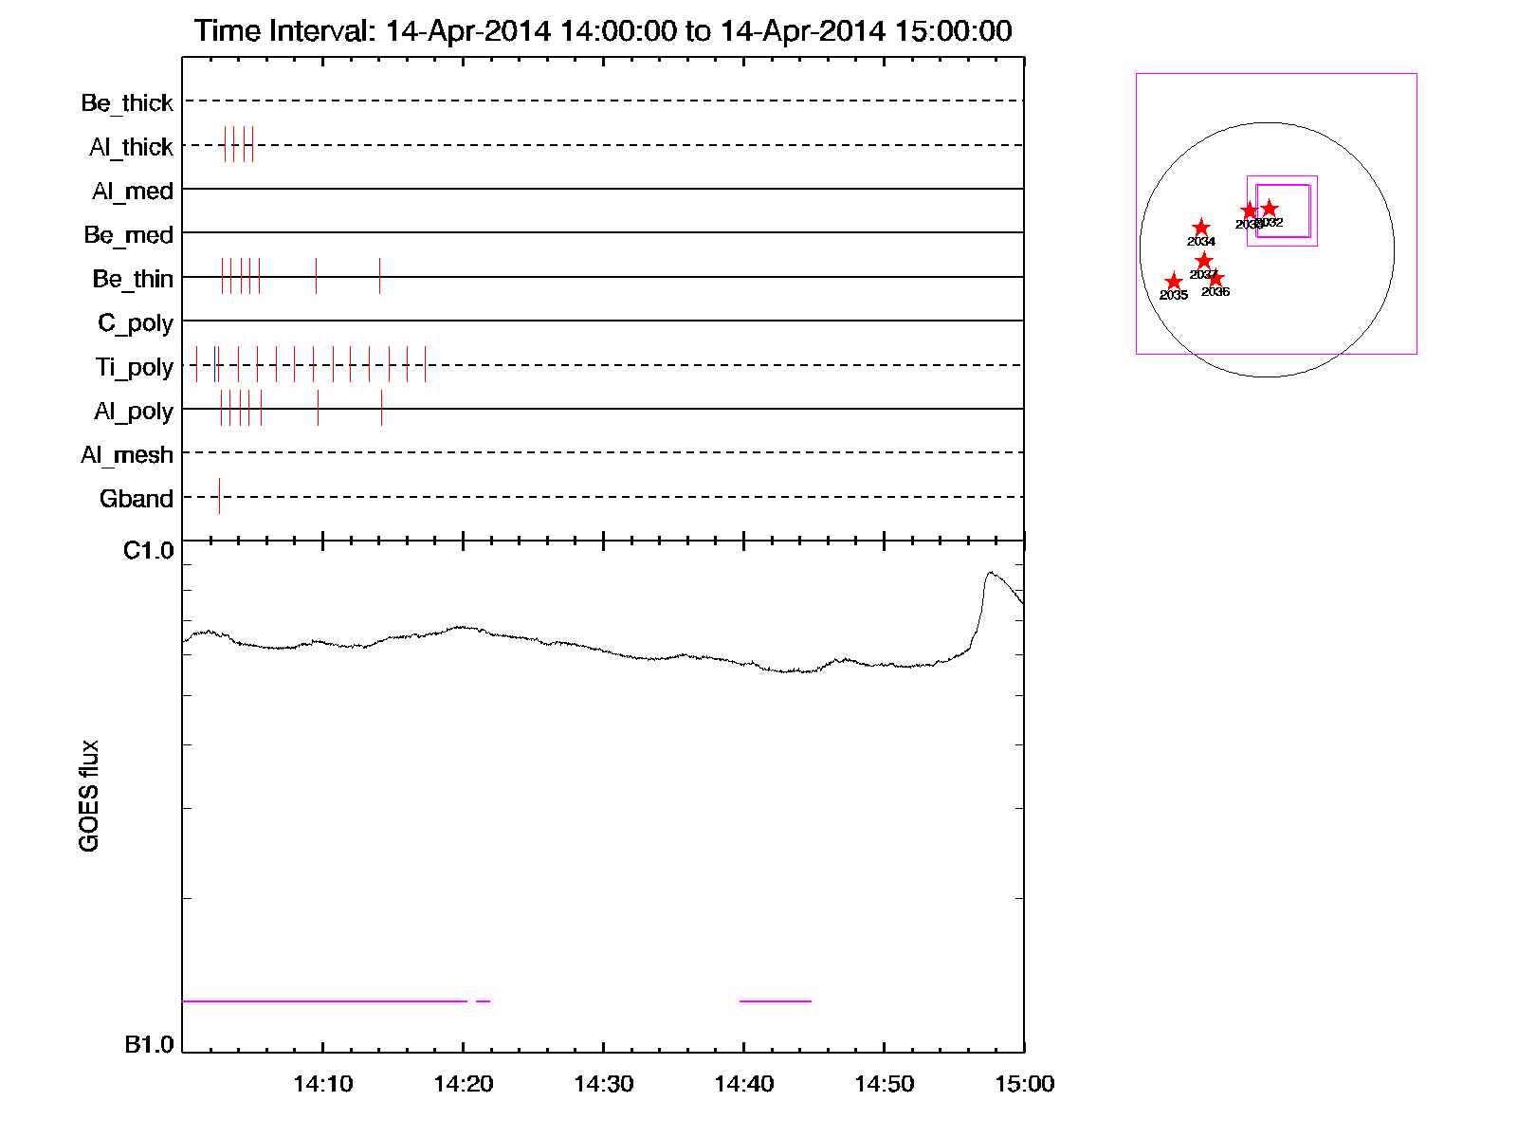Click the C1.0 flux axis label
Viewport: 1517px width, 1138px height.
149,551
